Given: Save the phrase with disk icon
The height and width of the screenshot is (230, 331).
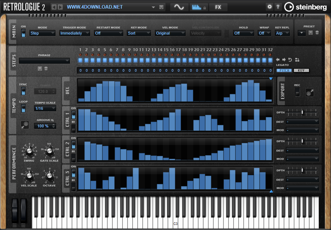Looking at the screenshot, I should [40, 68].
